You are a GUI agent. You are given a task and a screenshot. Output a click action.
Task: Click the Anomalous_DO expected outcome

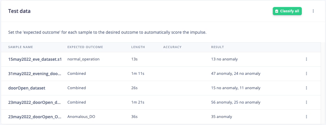coord(81,117)
